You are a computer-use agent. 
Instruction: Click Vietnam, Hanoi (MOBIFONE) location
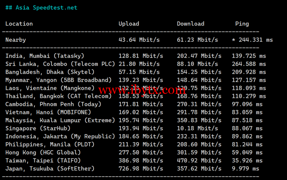(48, 112)
